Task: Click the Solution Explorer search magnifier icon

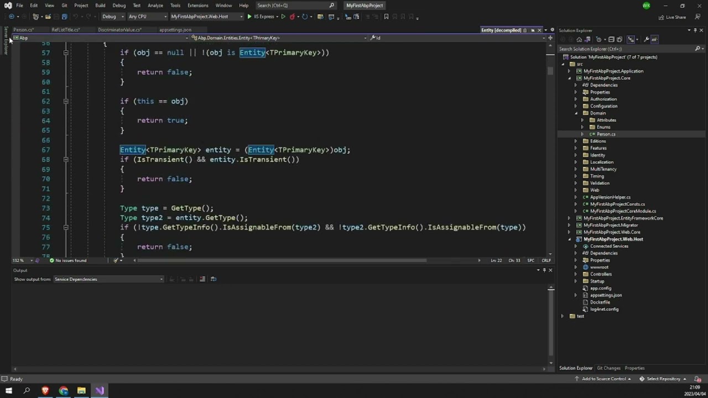Action: point(697,49)
